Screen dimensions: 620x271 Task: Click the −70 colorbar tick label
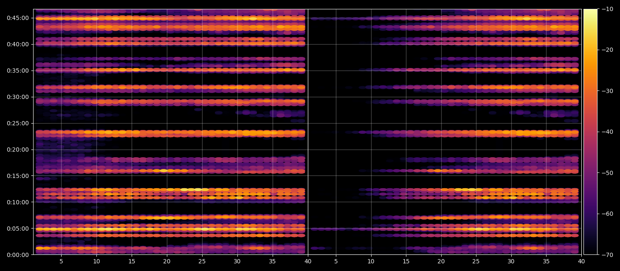pyautogui.click(x=607, y=254)
